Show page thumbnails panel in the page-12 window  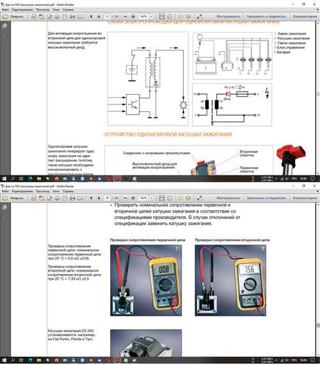pyautogui.click(x=4, y=26)
